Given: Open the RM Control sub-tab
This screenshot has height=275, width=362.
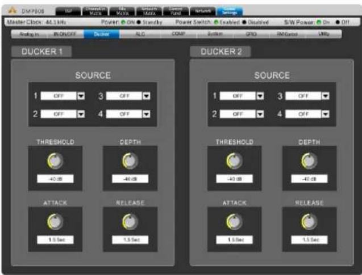Looking at the screenshot, I should tap(288, 34).
